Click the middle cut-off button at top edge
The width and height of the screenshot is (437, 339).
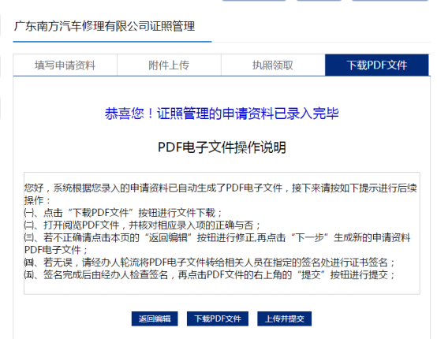[x=319, y=1]
